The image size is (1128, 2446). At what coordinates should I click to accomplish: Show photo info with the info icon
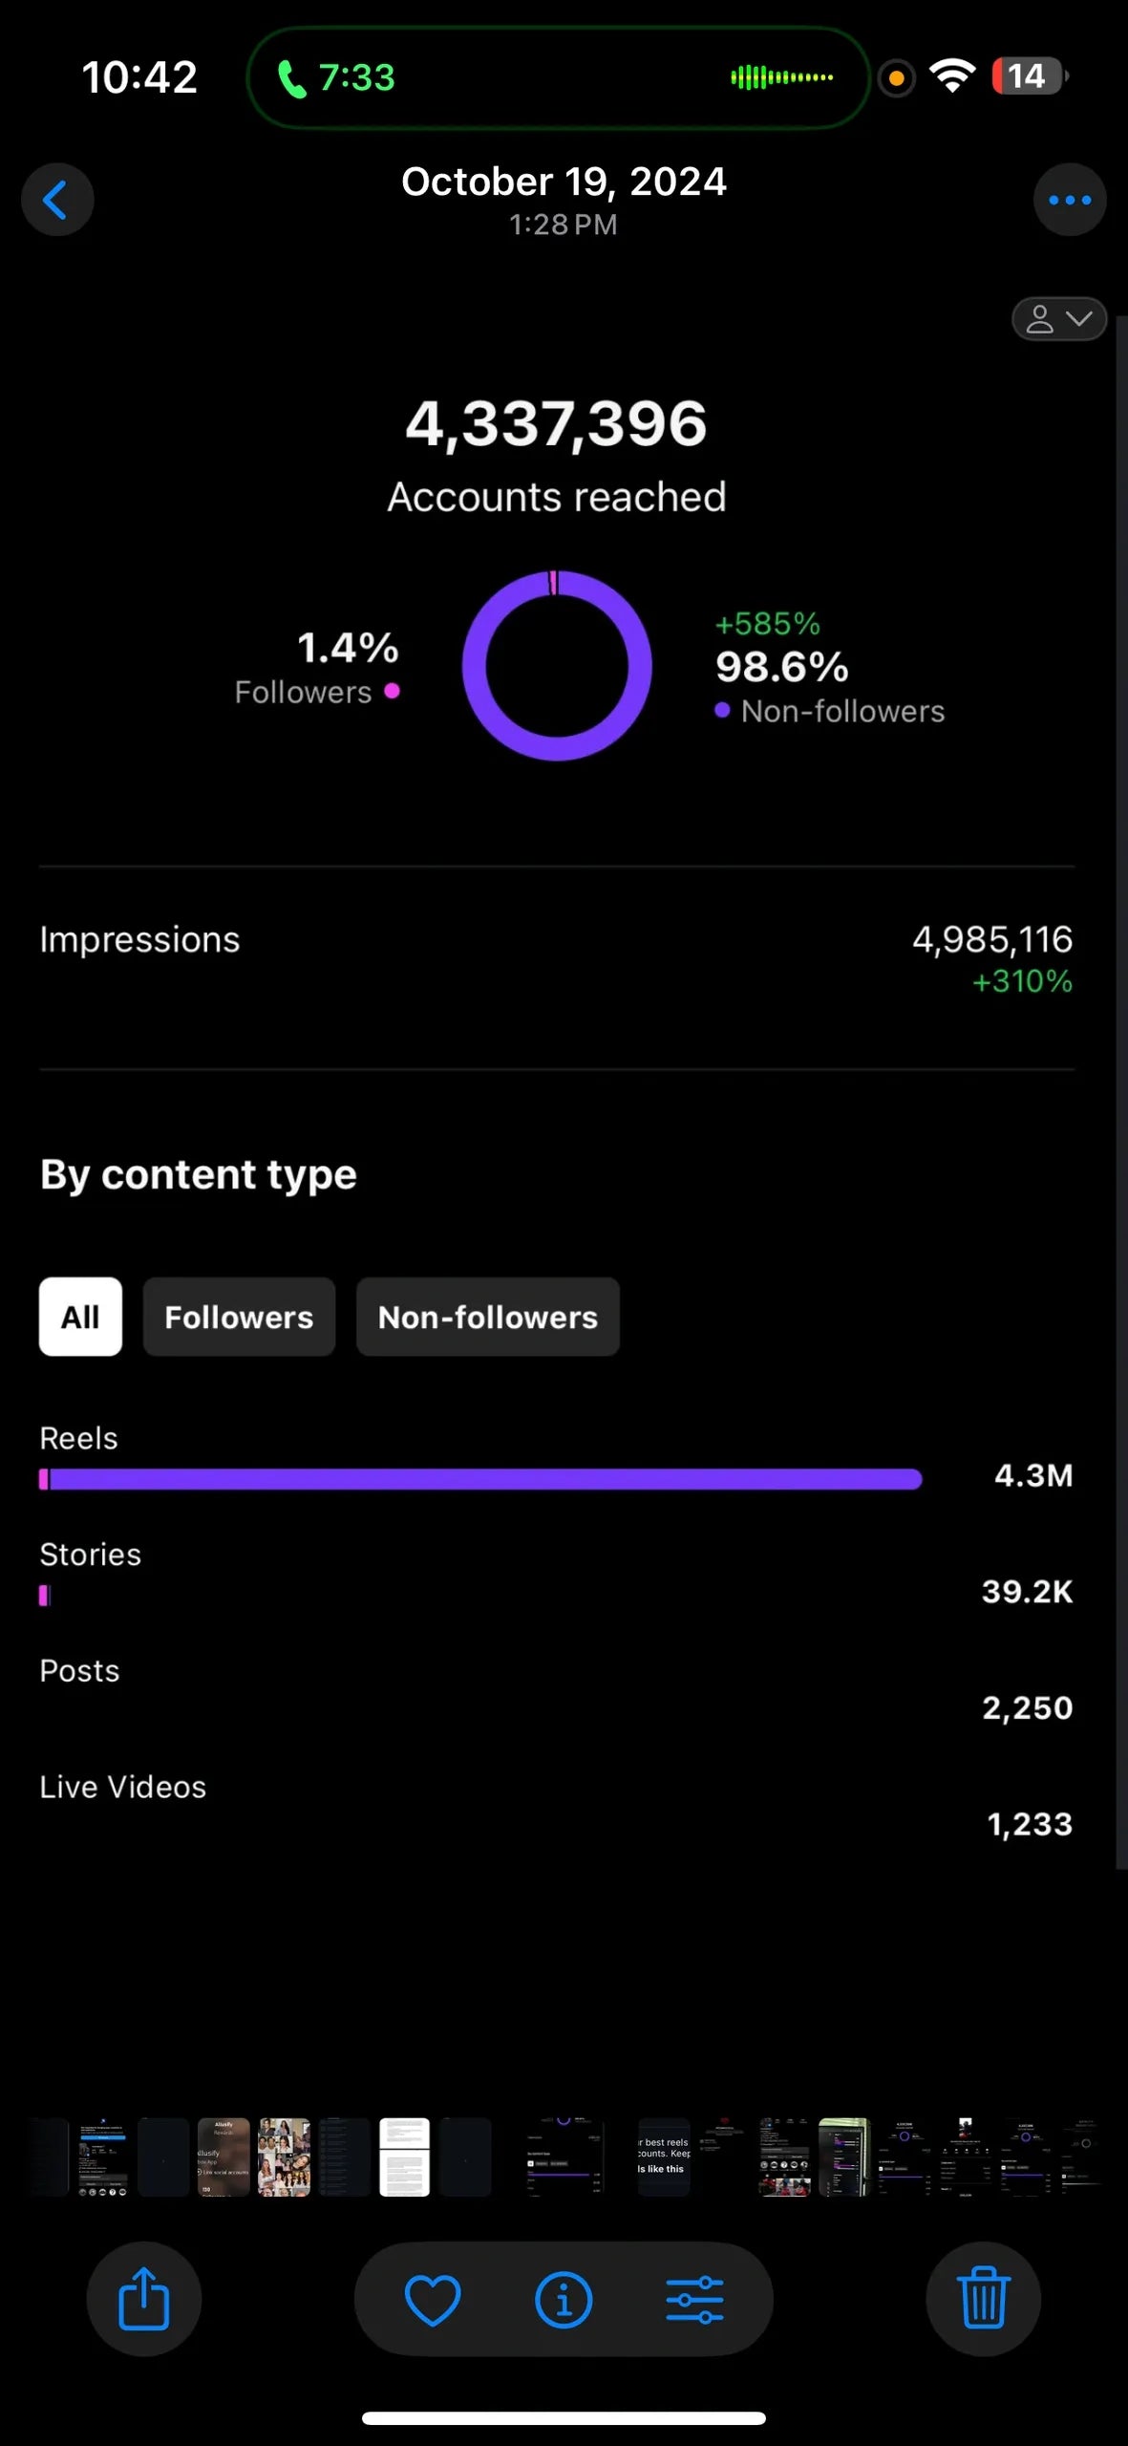(x=564, y=2299)
